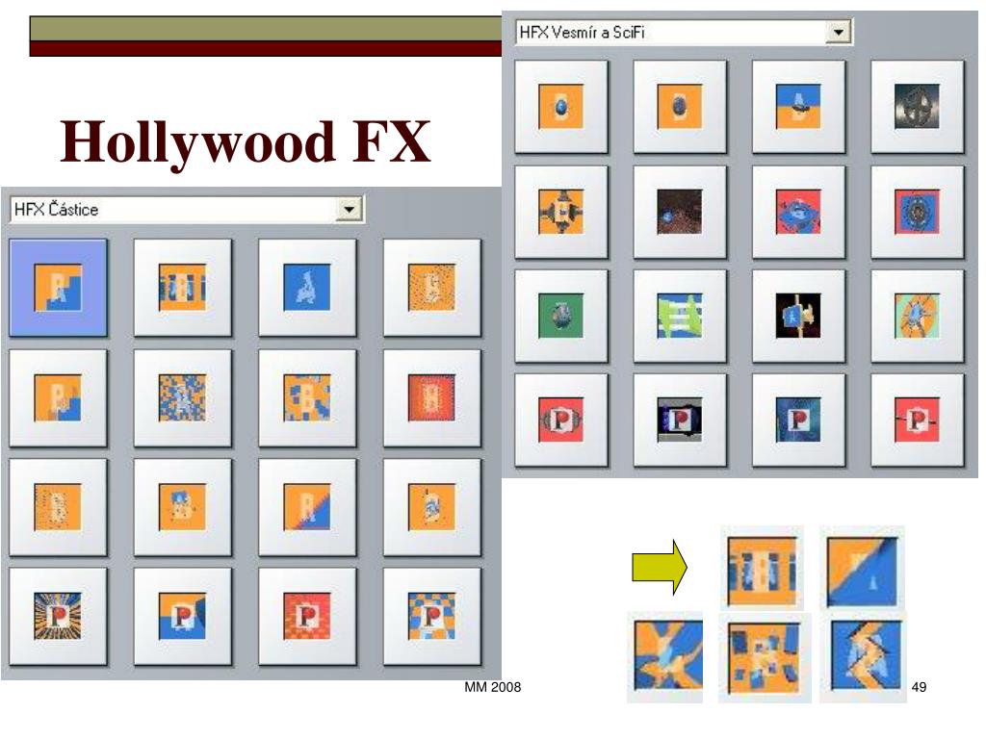Choose the solid blue particle-figure effect in HFX Částice
Image resolution: width=986 pixels, height=739 pixels.
pyautogui.click(x=307, y=288)
